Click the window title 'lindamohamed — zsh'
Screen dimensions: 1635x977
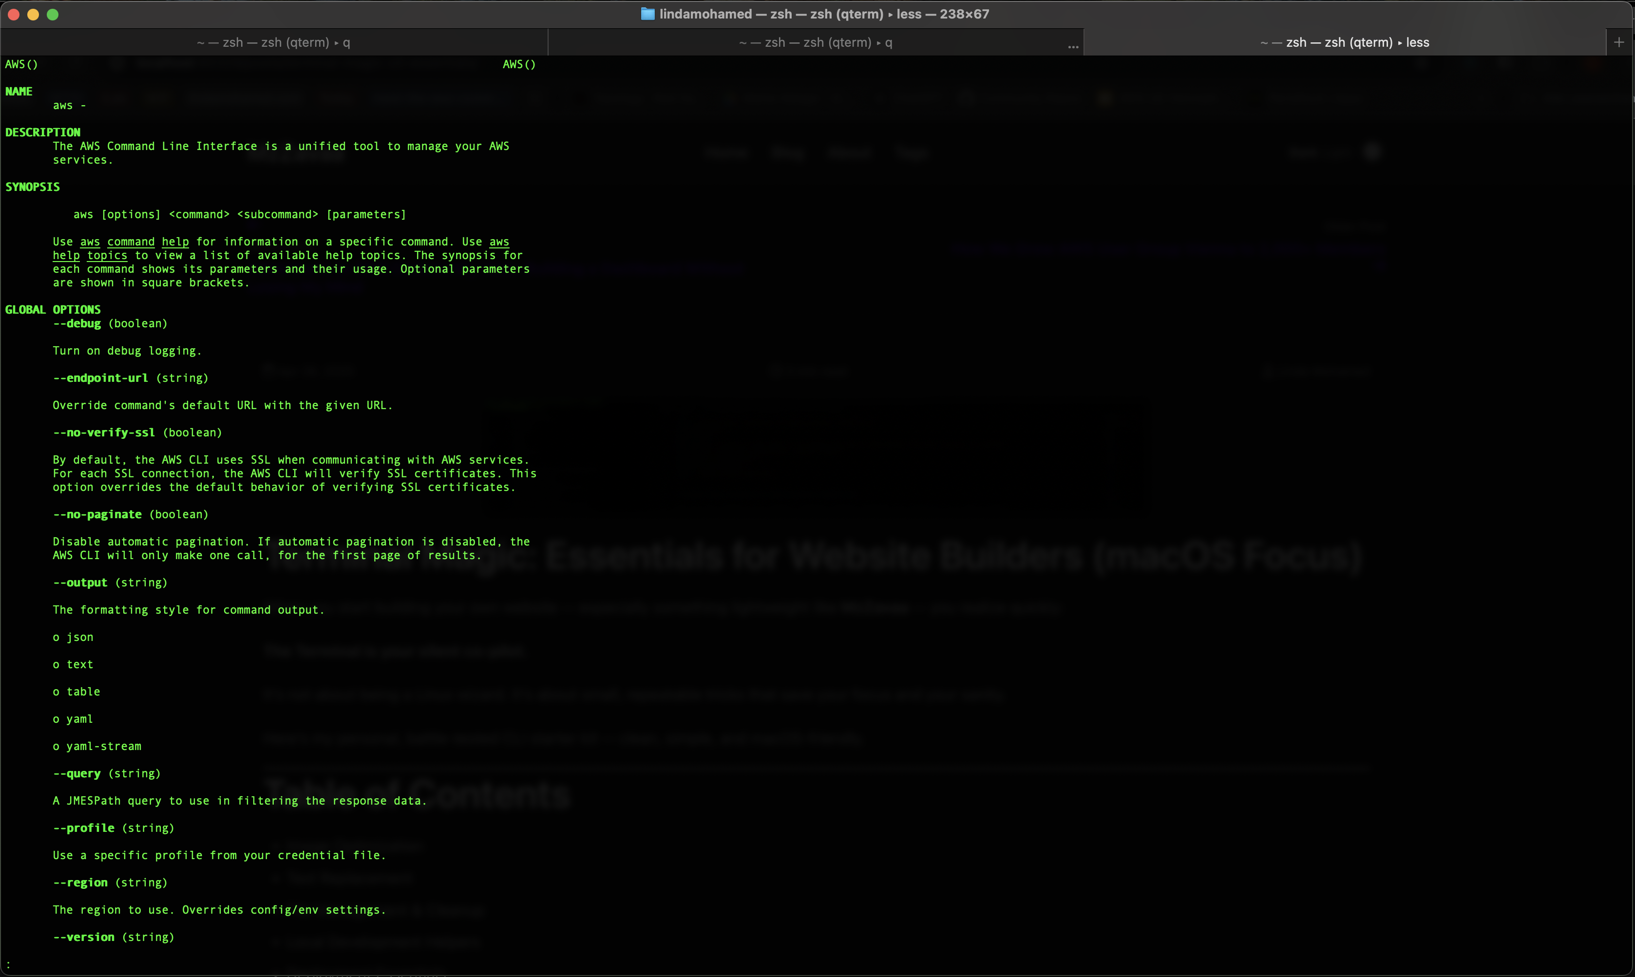[x=725, y=14]
